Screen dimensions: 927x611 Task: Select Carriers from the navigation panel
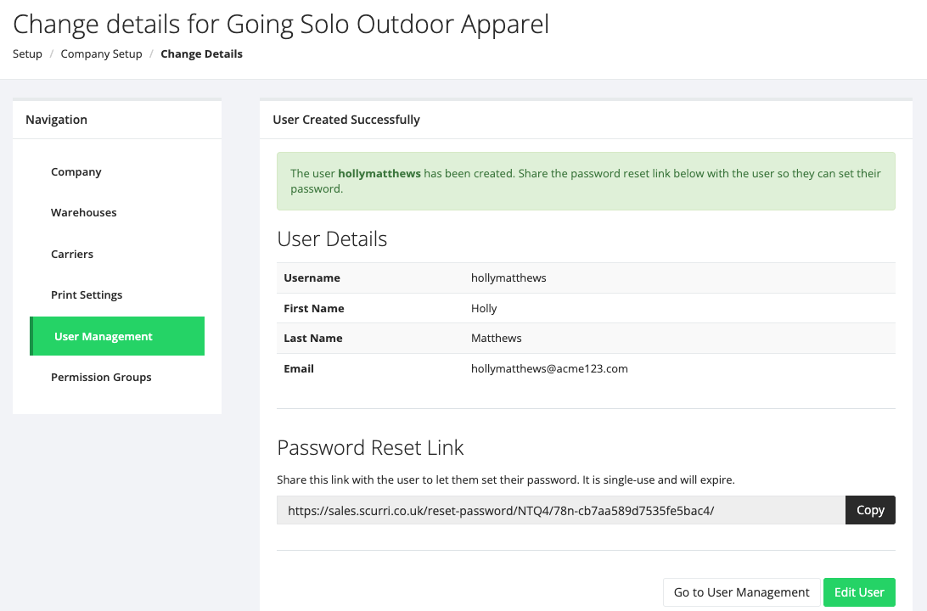[72, 254]
